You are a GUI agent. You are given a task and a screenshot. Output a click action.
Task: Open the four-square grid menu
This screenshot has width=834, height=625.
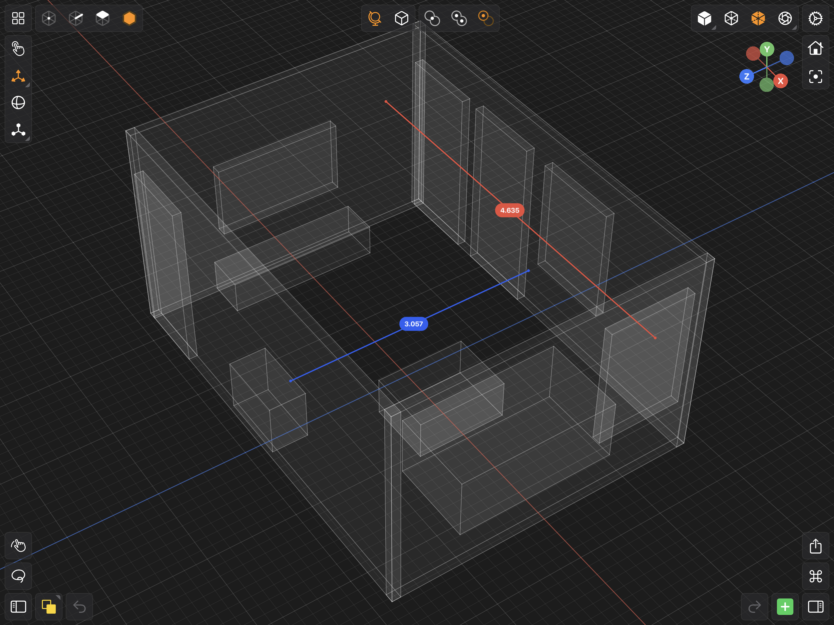coord(18,18)
